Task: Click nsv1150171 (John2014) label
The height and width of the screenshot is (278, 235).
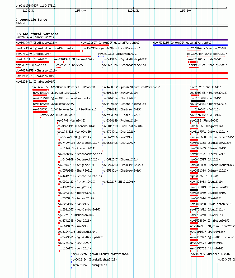Action: point(74,249)
